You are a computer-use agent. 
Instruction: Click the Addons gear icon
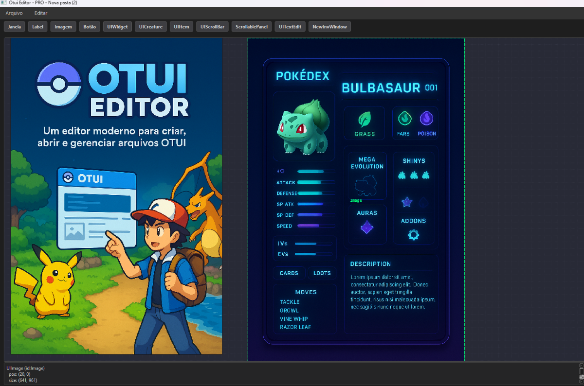[414, 235]
